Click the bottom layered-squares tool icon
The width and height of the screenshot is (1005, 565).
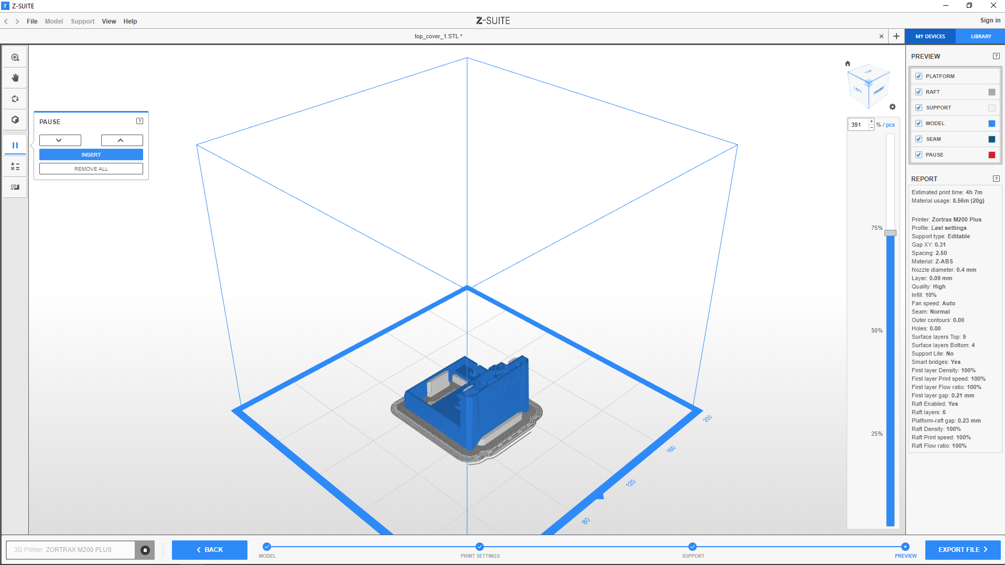point(15,187)
